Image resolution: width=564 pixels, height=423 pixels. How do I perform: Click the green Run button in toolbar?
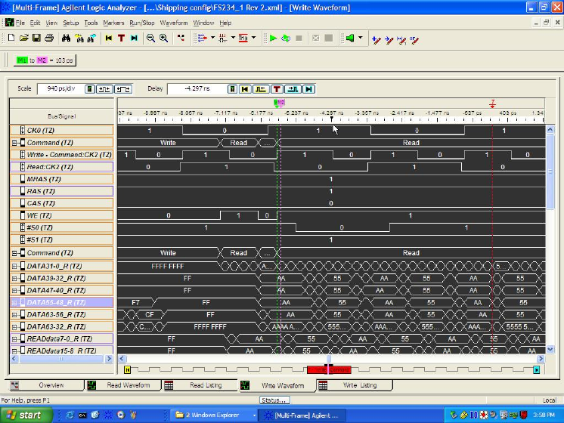tap(274, 38)
